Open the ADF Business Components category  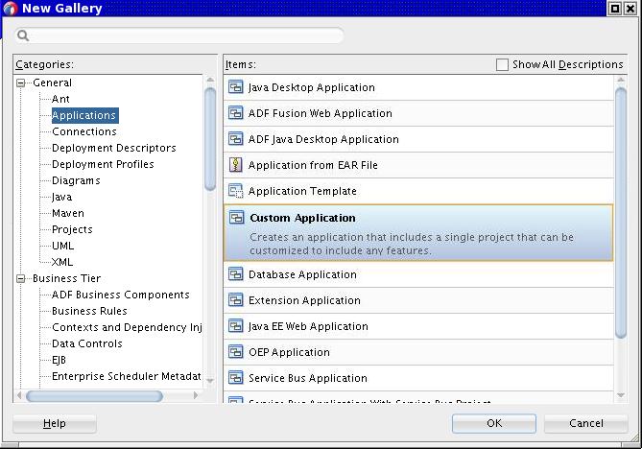point(121,295)
